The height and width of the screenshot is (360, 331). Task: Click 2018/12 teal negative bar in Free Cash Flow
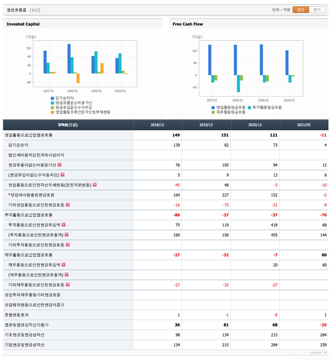(239, 84)
